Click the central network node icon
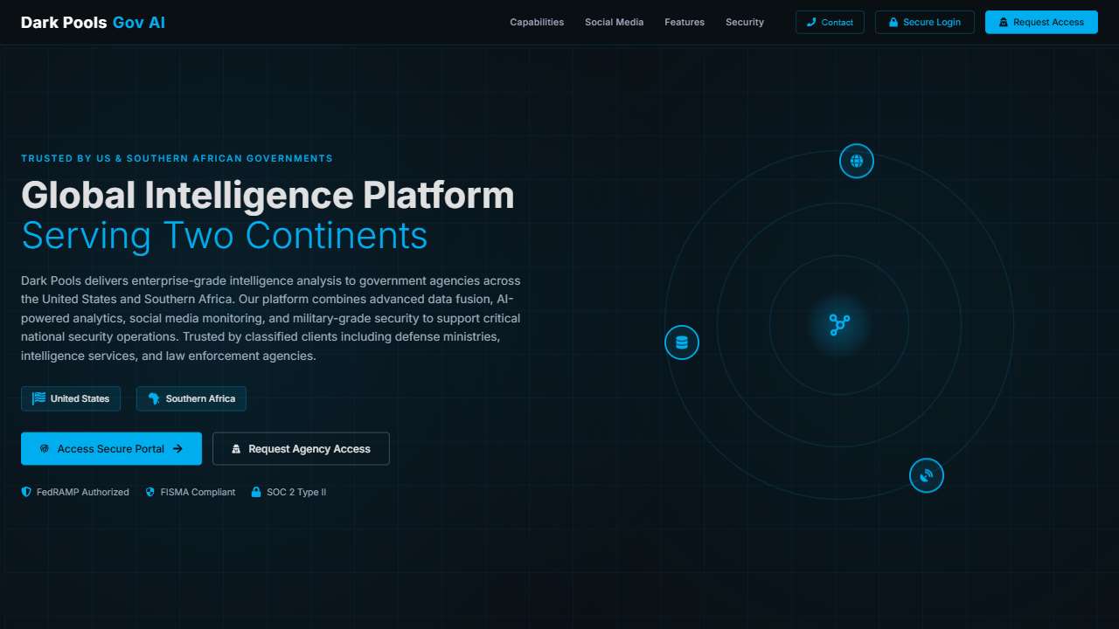This screenshot has height=629, width=1119. (x=839, y=325)
